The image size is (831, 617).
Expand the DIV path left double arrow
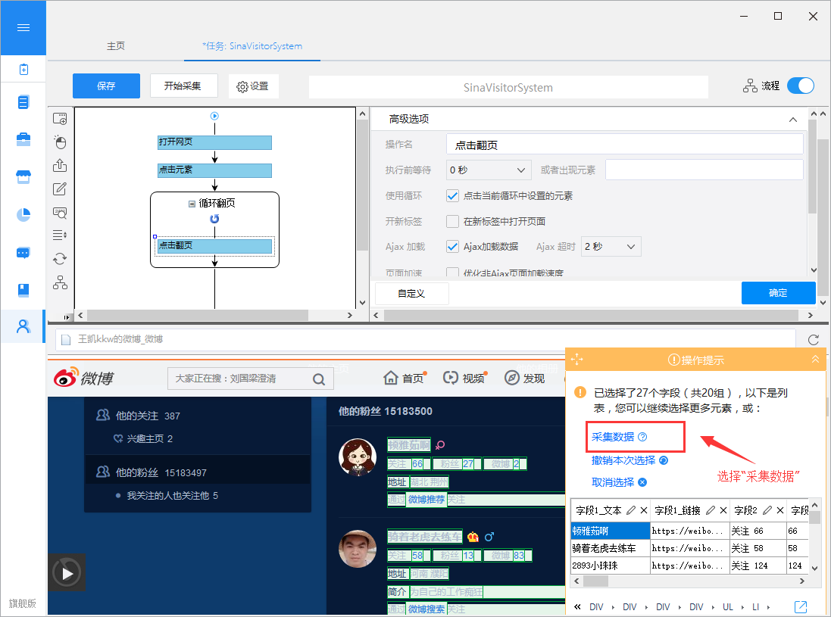(577, 607)
